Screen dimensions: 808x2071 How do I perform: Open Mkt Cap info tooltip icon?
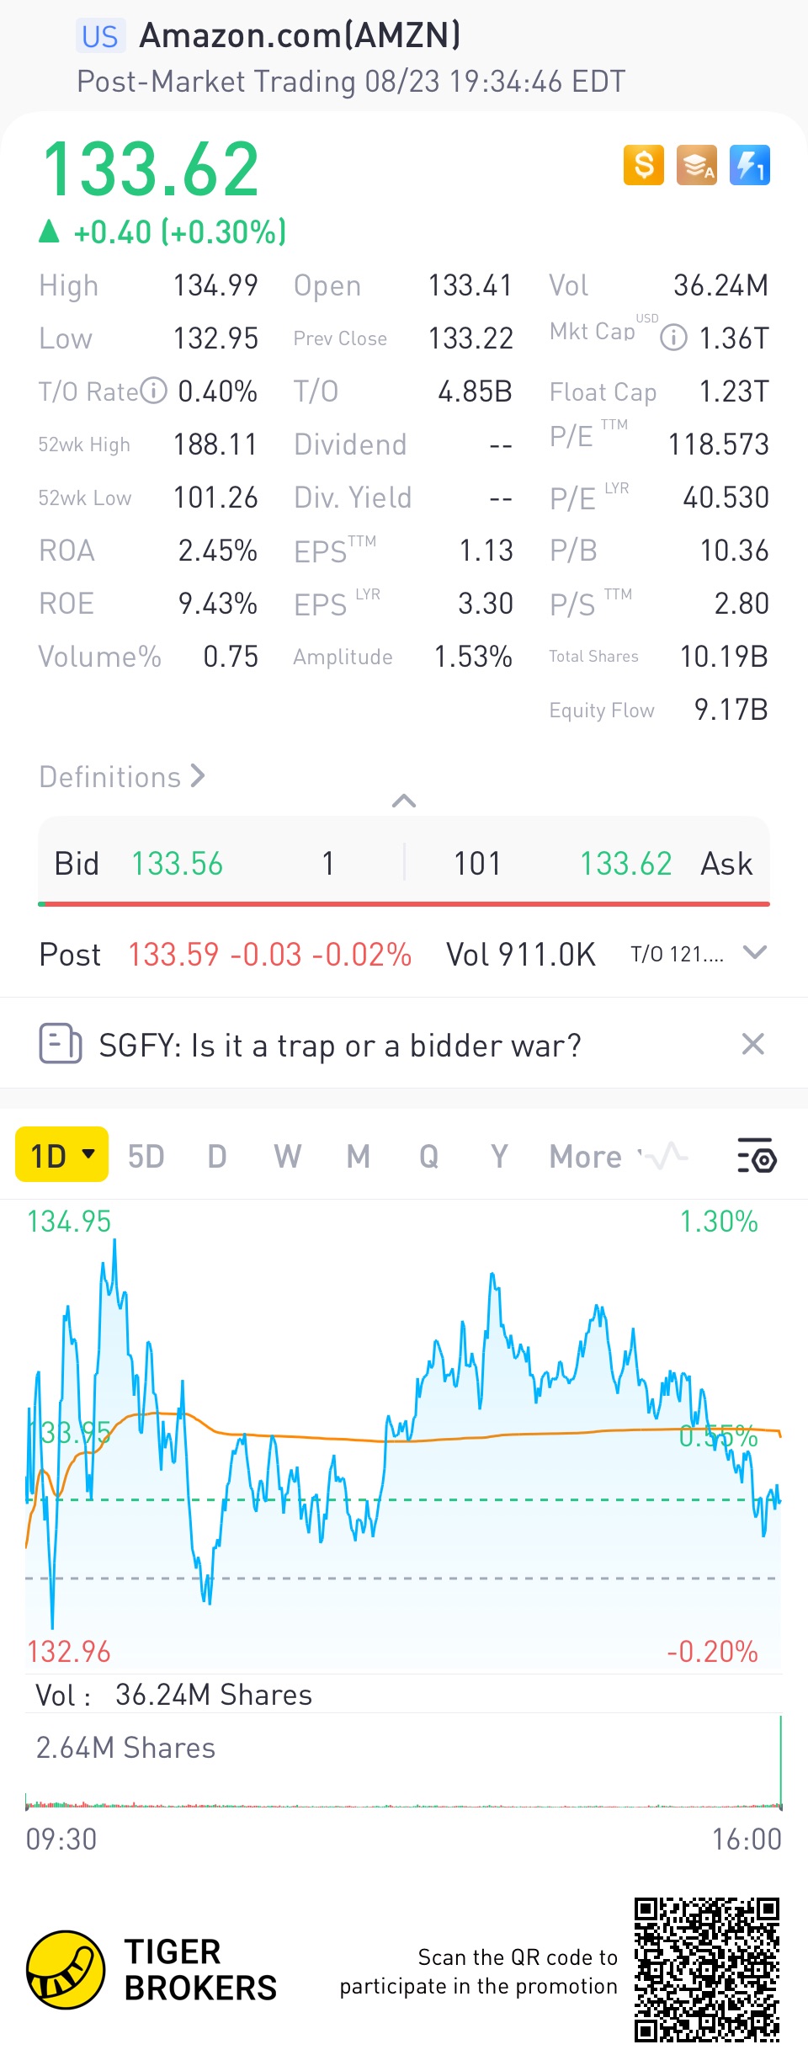[x=673, y=338]
